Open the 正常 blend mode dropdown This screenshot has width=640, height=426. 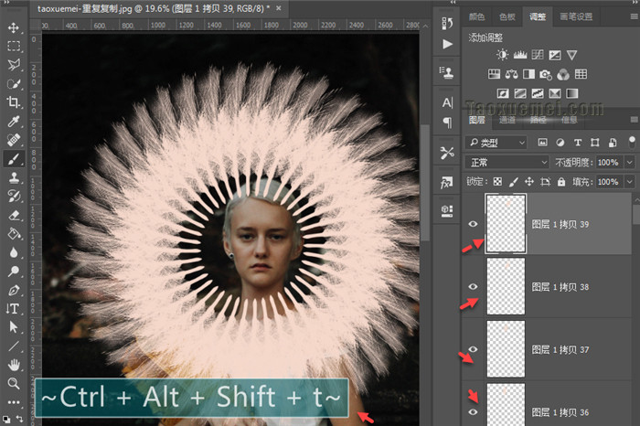click(x=507, y=163)
